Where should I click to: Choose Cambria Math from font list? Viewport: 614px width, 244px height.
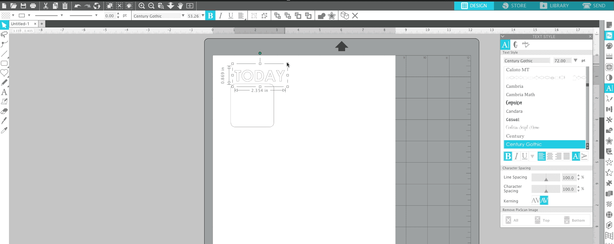(x=520, y=95)
